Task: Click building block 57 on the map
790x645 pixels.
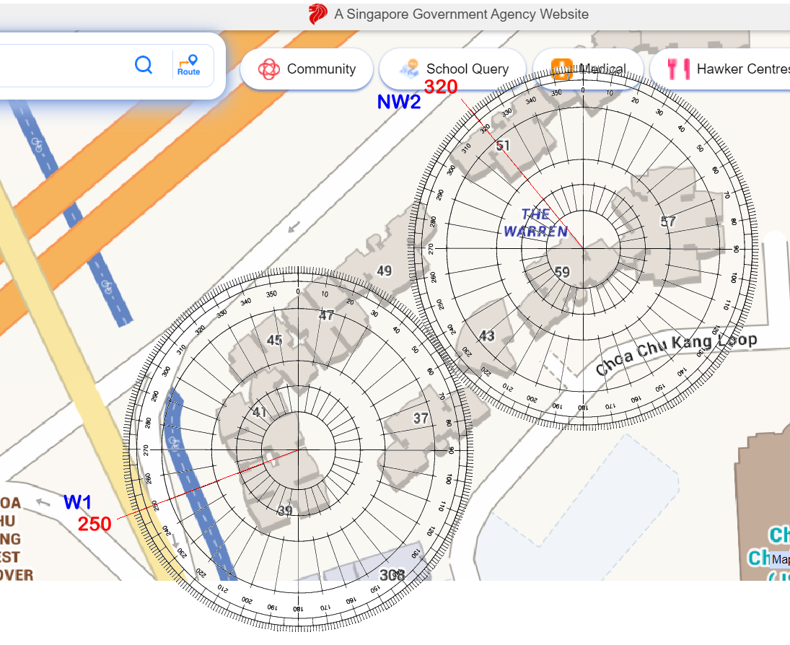Action: coord(668,221)
